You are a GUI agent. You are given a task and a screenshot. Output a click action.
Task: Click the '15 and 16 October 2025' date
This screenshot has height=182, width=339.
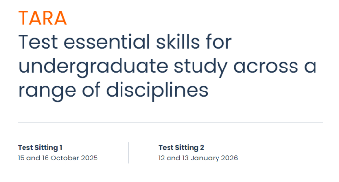pyautogui.click(x=58, y=158)
